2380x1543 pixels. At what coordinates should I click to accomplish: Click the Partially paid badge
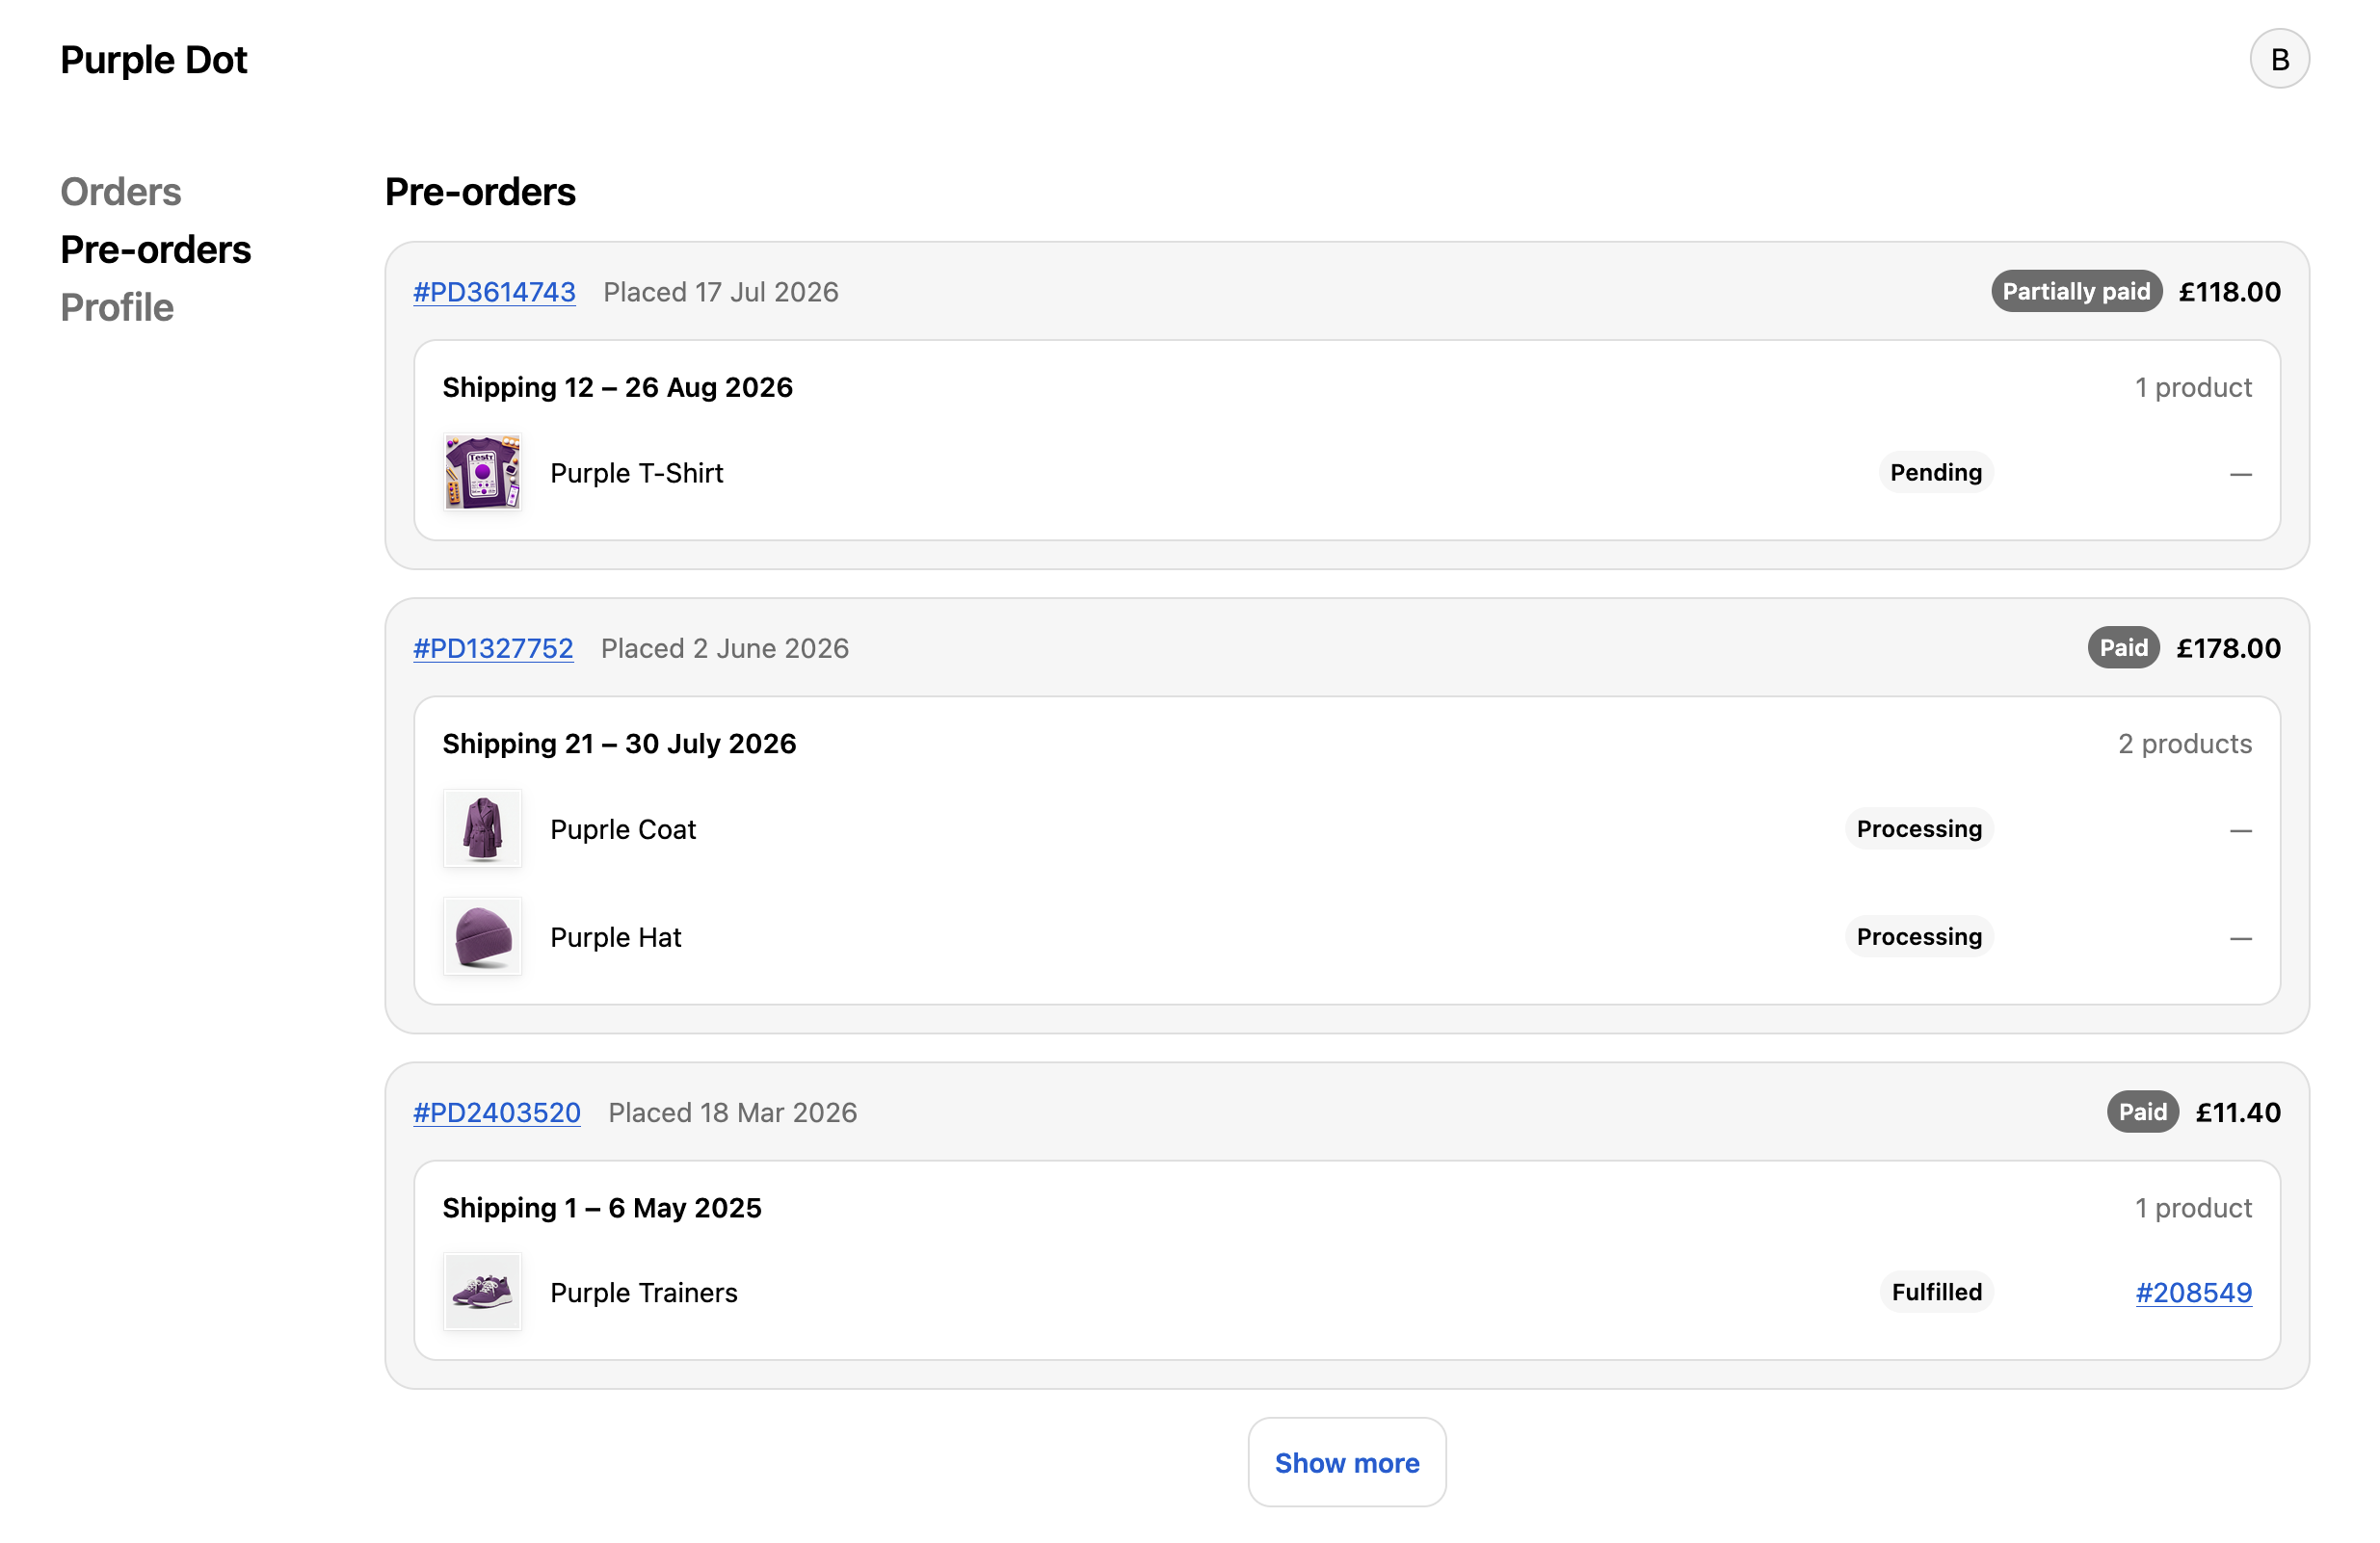point(2076,292)
